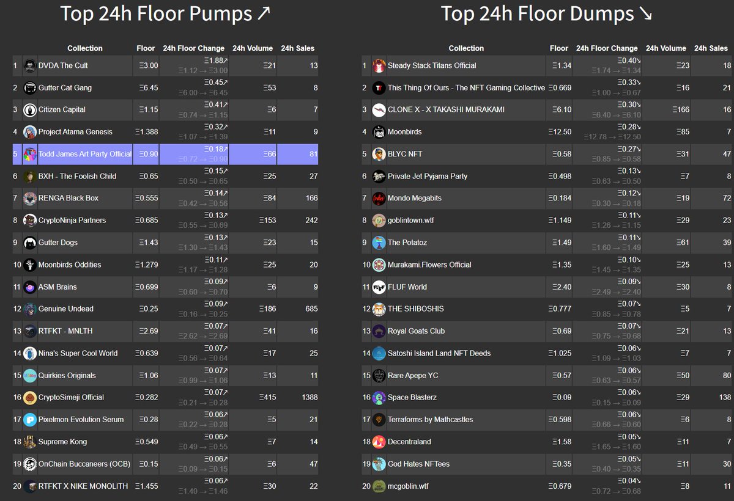
Task: Click the Top 24h Floor Dumps title
Action: click(x=547, y=13)
